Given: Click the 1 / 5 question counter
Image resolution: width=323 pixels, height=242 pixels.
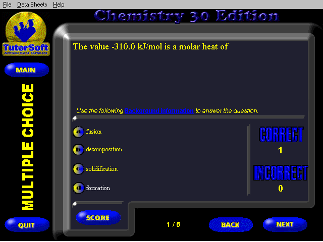Looking at the screenshot, I should [174, 224].
